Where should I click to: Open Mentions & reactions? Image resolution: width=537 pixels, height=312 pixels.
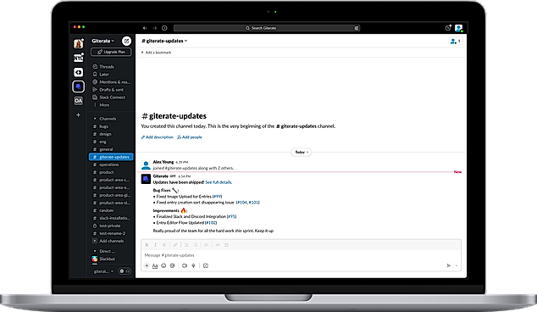pos(112,82)
